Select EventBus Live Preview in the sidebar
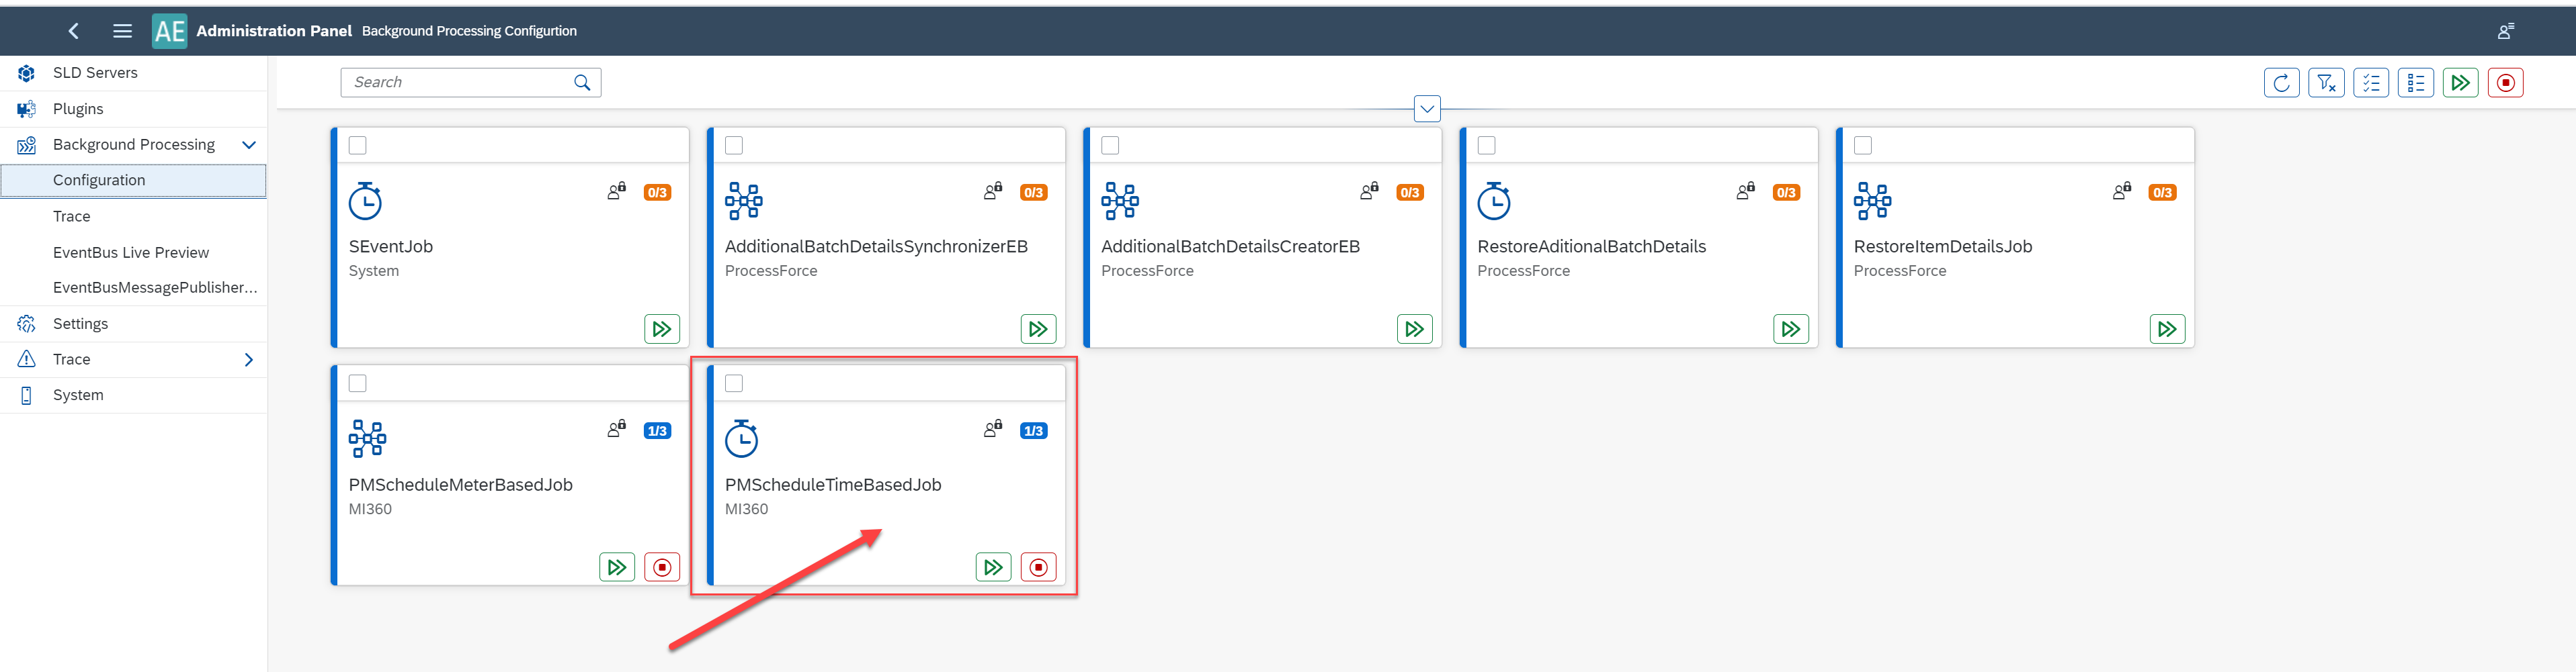2576x672 pixels. tap(130, 252)
